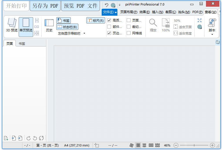Viewport: 222px width, 150px height.
Task: Switch to the 页面 side panel tab
Action: pos(10,44)
